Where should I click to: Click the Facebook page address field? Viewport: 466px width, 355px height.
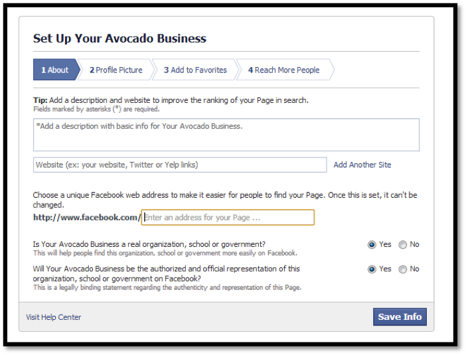228,218
